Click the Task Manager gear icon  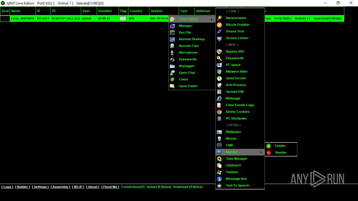tap(220, 159)
